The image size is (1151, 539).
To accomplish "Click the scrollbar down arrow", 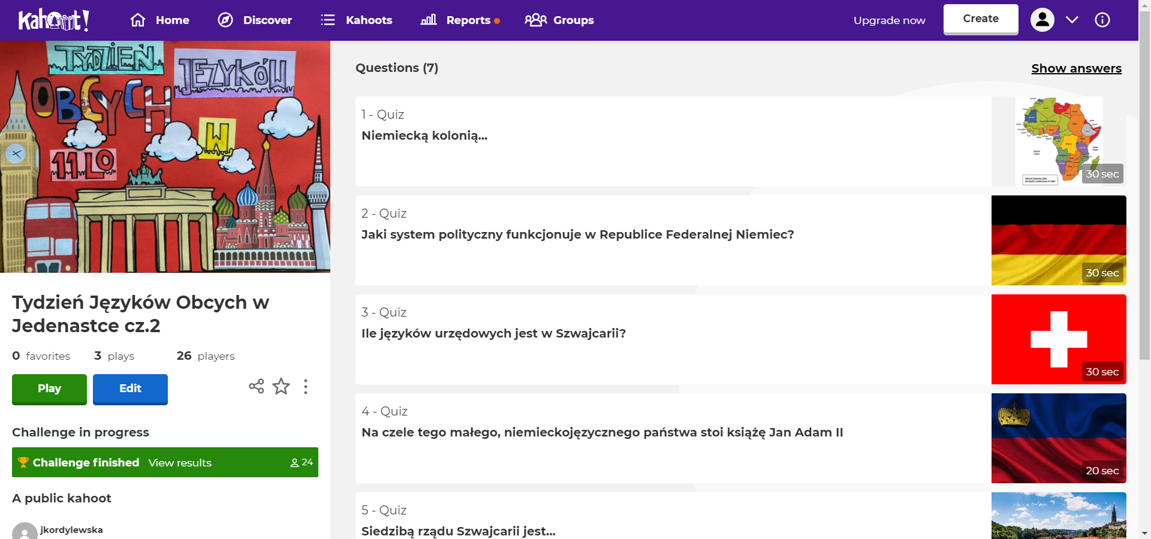I will pos(1144,533).
